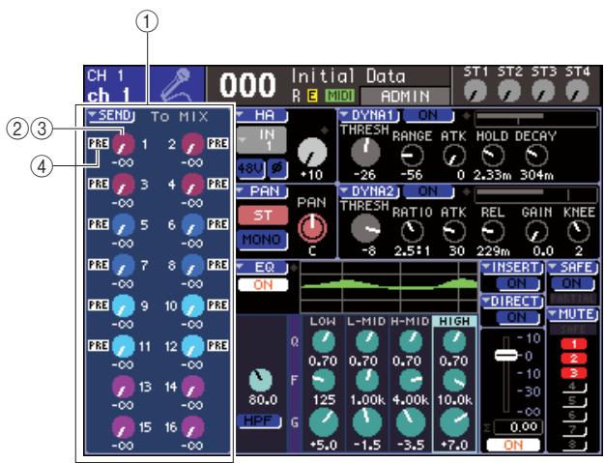This screenshot has width=605, height=463.
Task: Click the fader level value 0.00
Action: tap(517, 427)
